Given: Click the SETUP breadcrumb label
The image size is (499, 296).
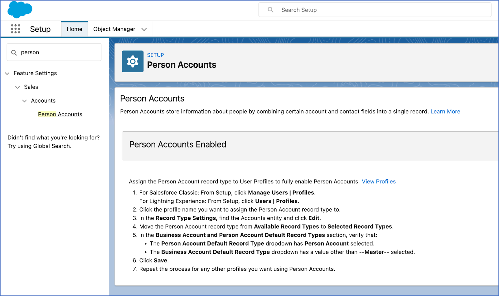Looking at the screenshot, I should pyautogui.click(x=155, y=55).
